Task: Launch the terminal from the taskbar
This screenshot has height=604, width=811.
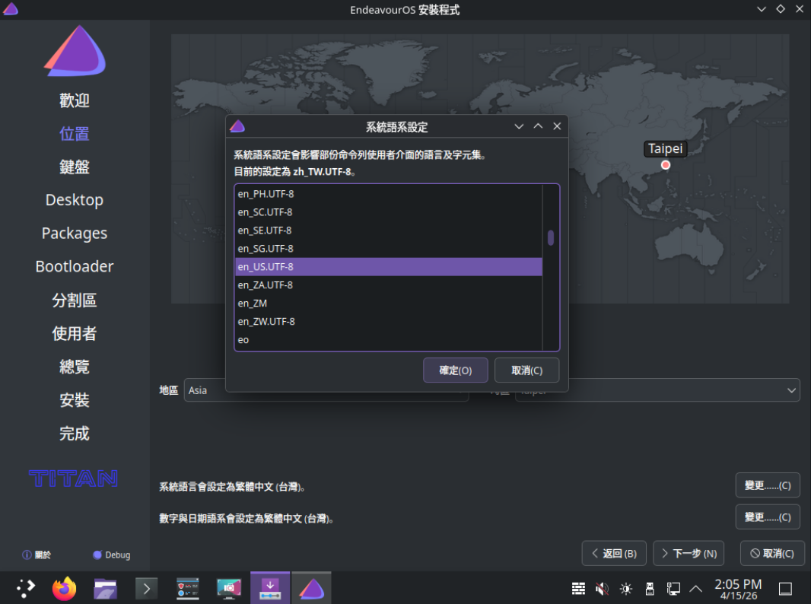Action: click(x=146, y=588)
